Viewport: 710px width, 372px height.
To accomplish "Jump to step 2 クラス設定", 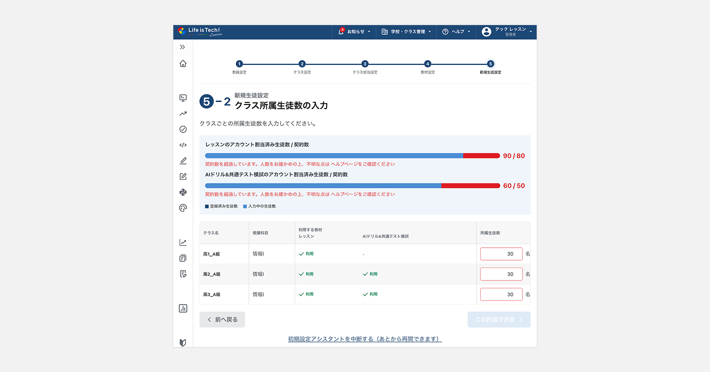I will pyautogui.click(x=302, y=67).
